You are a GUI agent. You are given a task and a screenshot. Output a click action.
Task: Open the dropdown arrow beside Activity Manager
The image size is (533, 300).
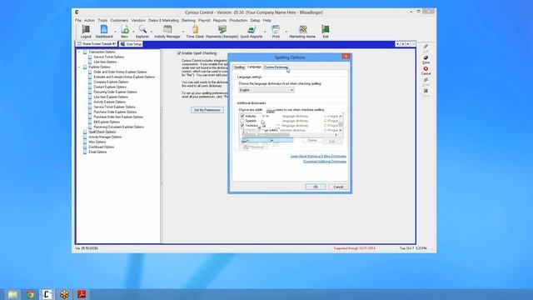point(183,32)
